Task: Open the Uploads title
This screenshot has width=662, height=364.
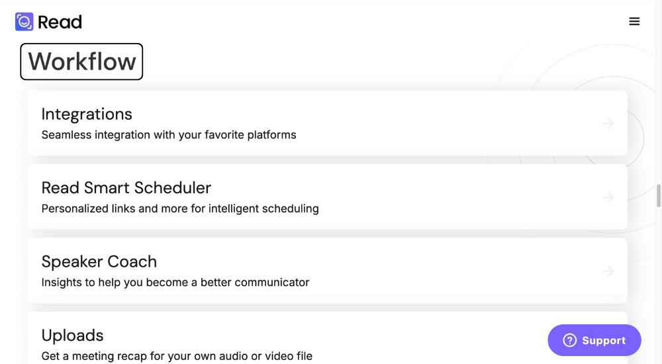Action: [x=72, y=336]
